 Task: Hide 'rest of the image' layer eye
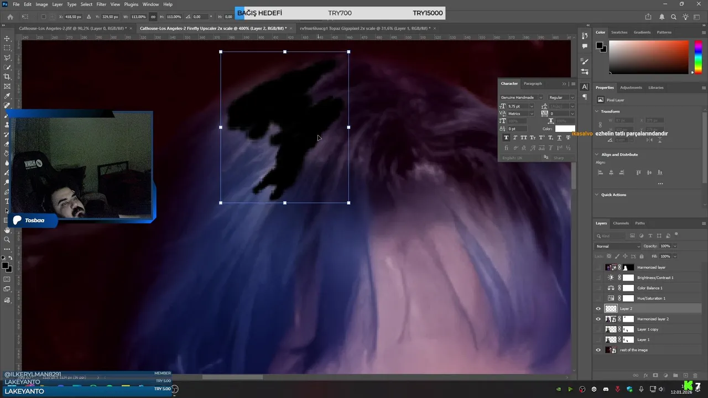598,350
